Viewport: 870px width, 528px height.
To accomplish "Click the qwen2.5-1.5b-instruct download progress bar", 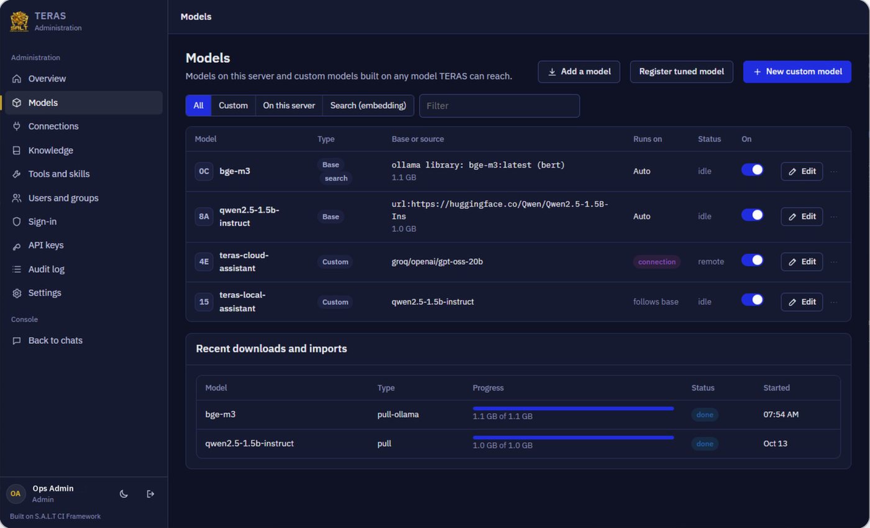I will click(x=573, y=438).
